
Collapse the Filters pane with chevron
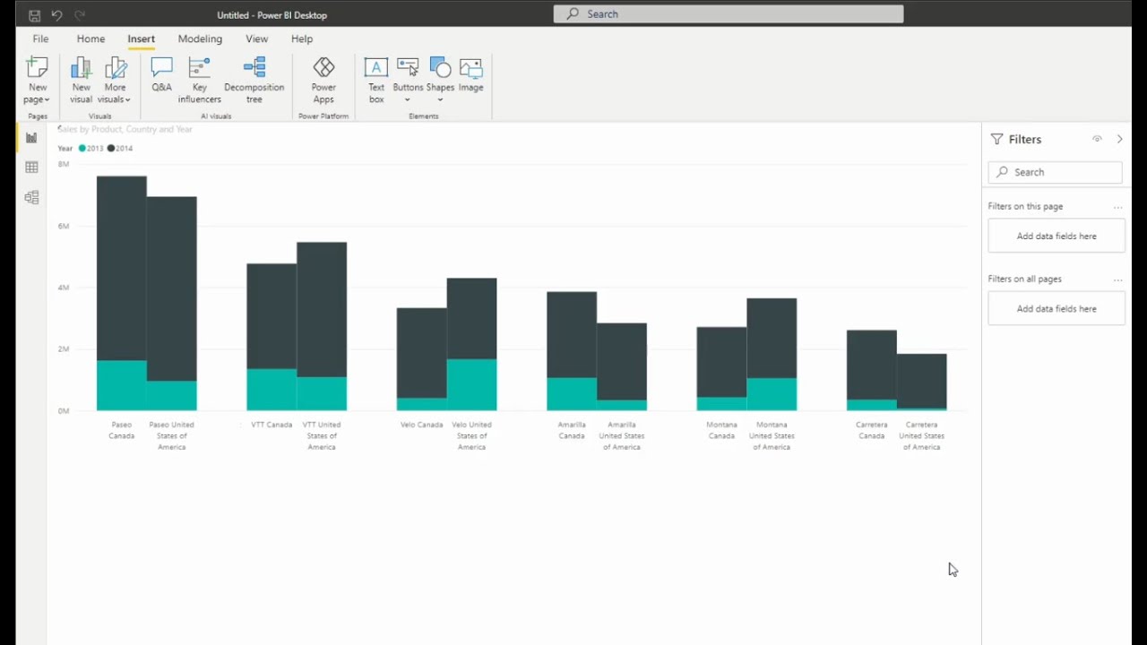pyautogui.click(x=1120, y=139)
